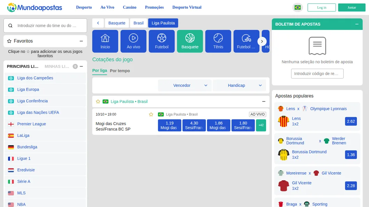The width and height of the screenshot is (369, 207).
Task: Click the 2.62 Lens odds box
Action: 351,121
